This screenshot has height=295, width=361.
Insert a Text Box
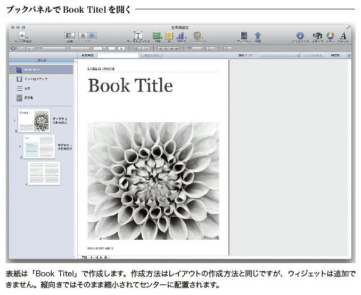click(138, 36)
